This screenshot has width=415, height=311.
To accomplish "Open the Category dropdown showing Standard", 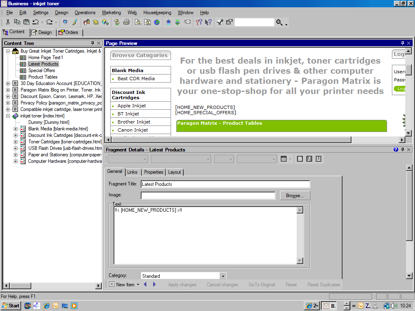I will pyautogui.click(x=222, y=276).
